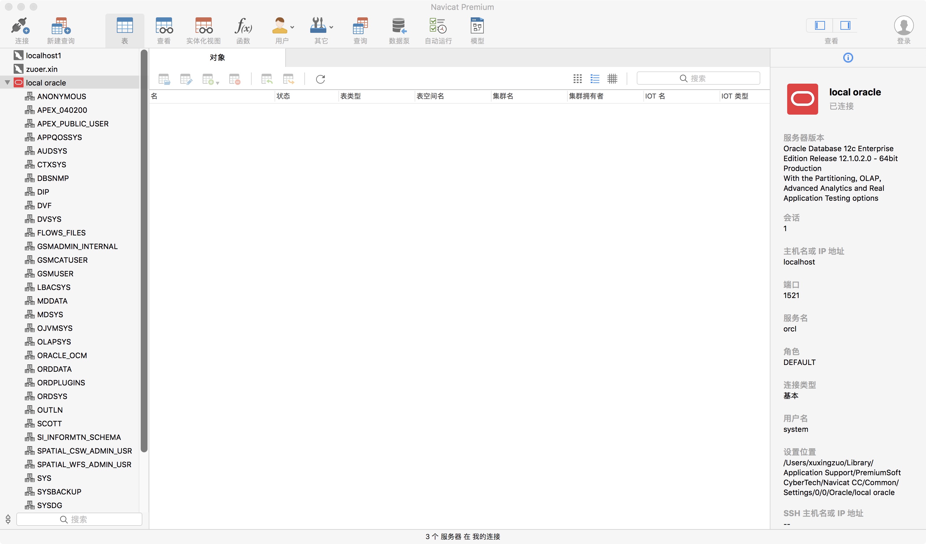
Task: Open the User (用户) dropdown arrow
Action: (293, 27)
